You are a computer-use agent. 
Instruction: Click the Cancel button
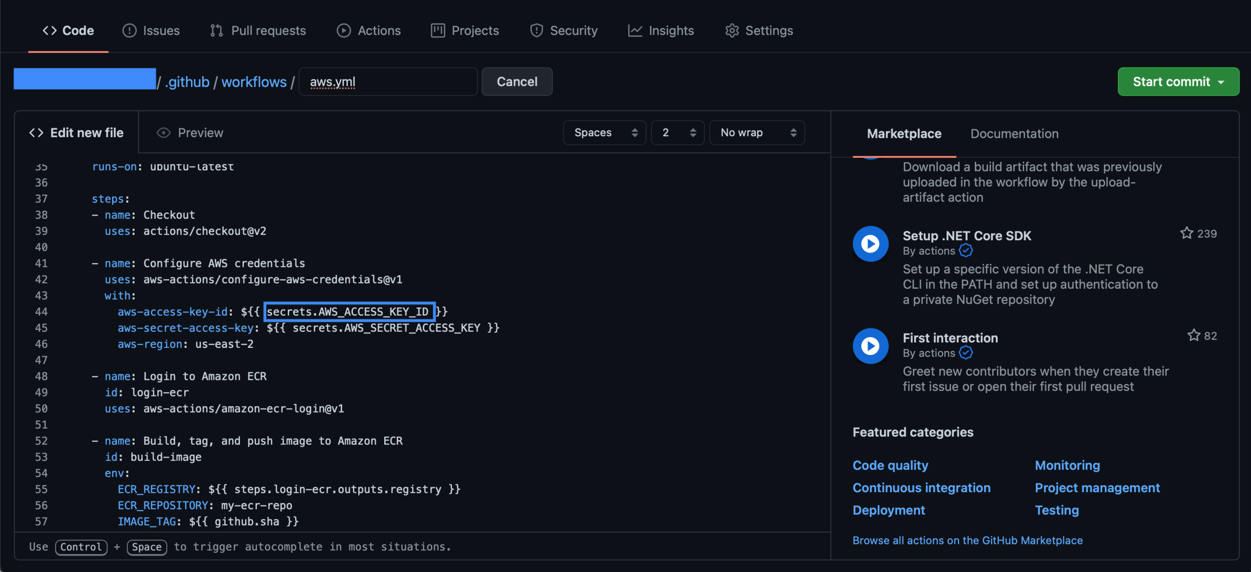(x=517, y=81)
